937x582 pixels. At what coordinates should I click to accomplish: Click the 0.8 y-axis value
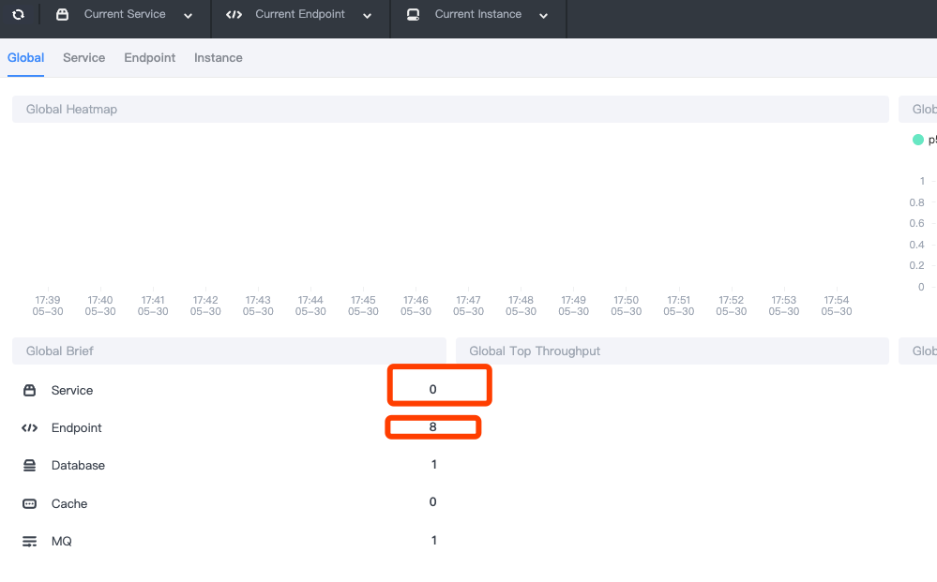coord(916,202)
